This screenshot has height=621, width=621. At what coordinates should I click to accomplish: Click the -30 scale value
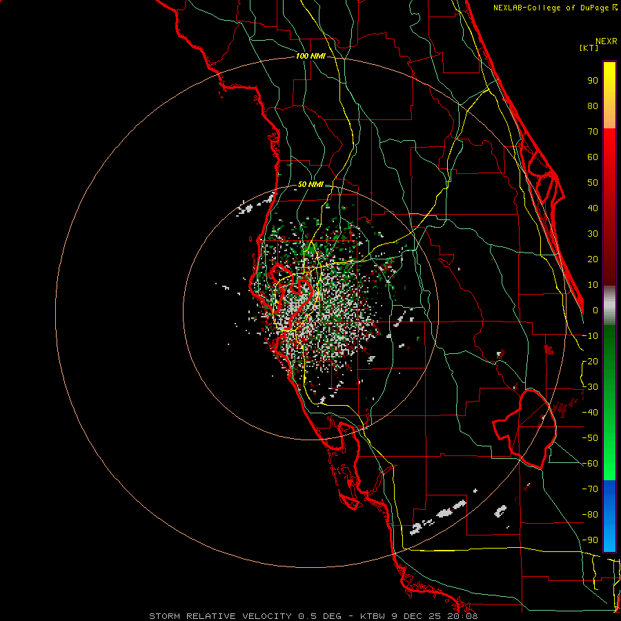(x=590, y=387)
